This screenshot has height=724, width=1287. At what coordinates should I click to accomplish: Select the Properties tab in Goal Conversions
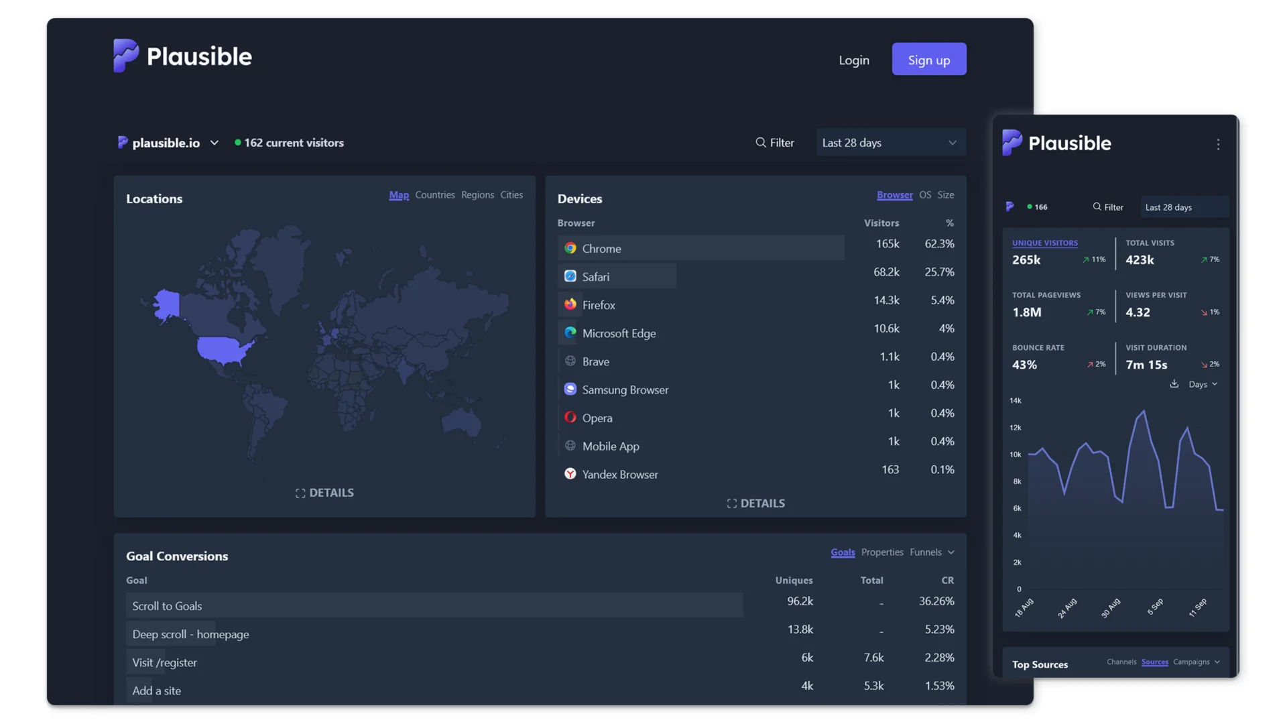(x=882, y=552)
